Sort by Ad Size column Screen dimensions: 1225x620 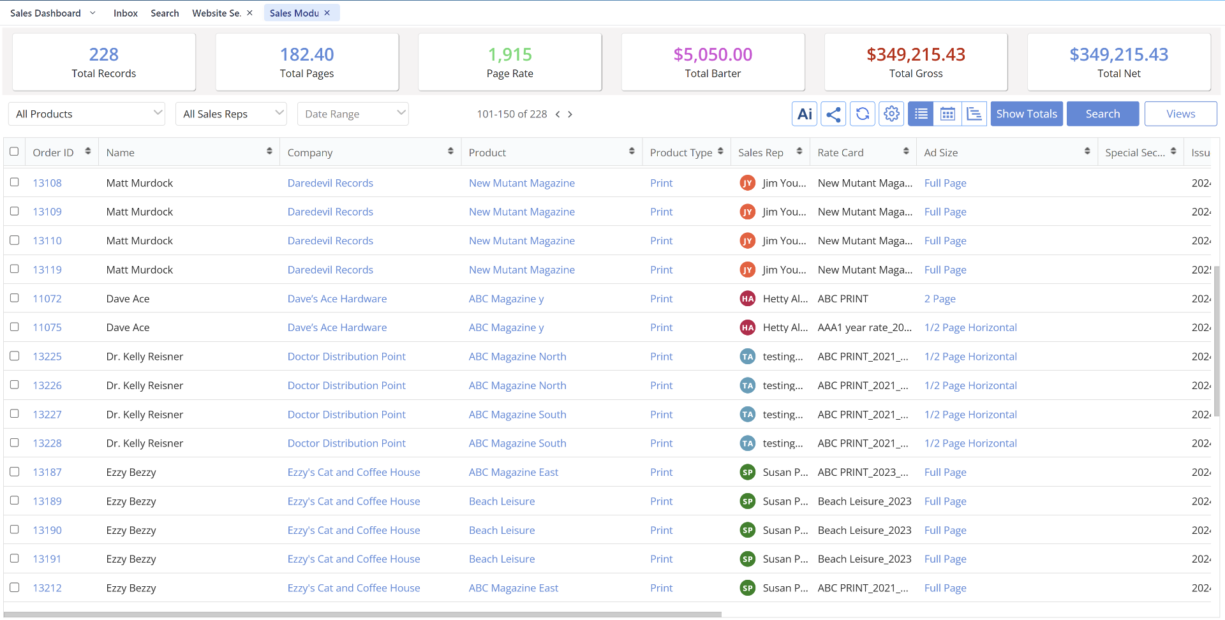pos(1087,151)
